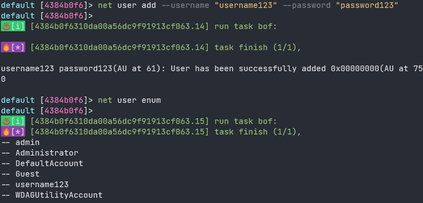Click the green [i] icon for task .15
423x203 pixels.
[13, 122]
